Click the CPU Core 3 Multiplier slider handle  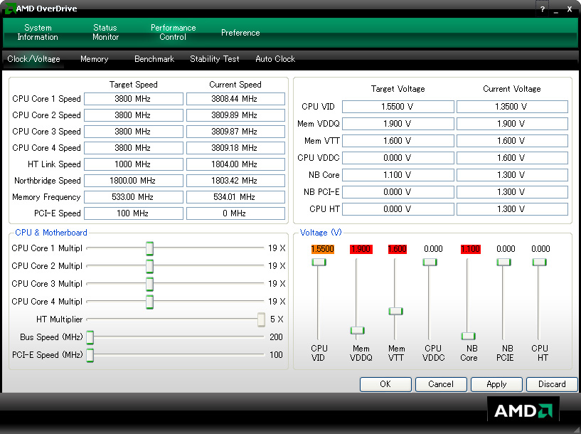149,284
